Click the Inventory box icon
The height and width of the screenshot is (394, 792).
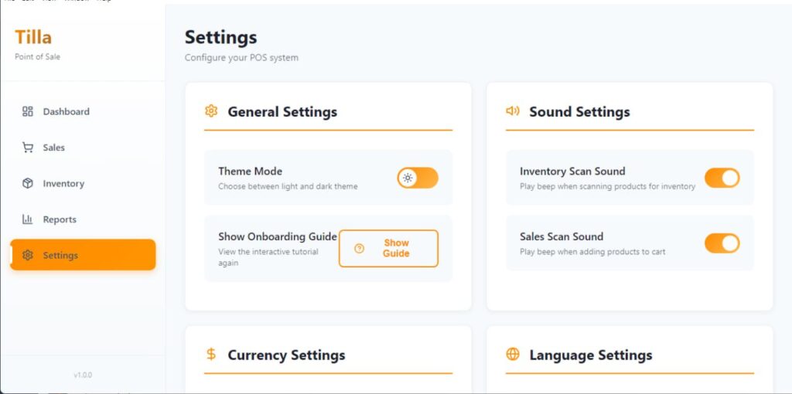[28, 184]
